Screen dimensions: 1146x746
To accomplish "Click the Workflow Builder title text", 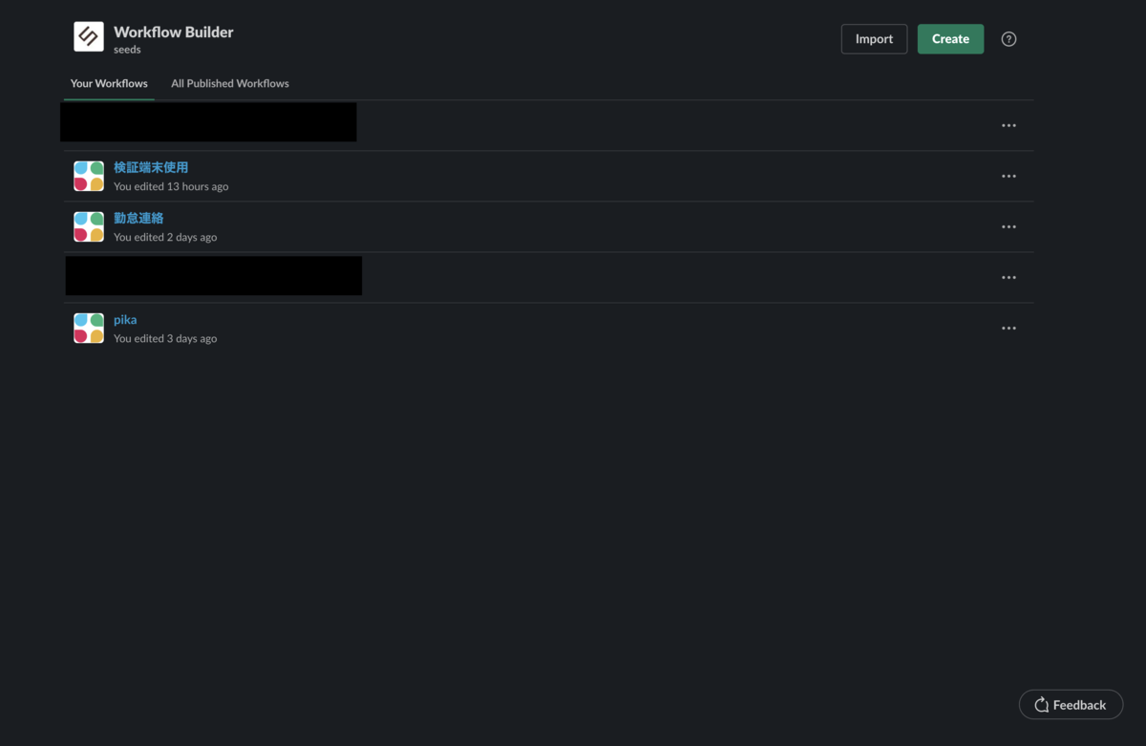I will click(174, 32).
